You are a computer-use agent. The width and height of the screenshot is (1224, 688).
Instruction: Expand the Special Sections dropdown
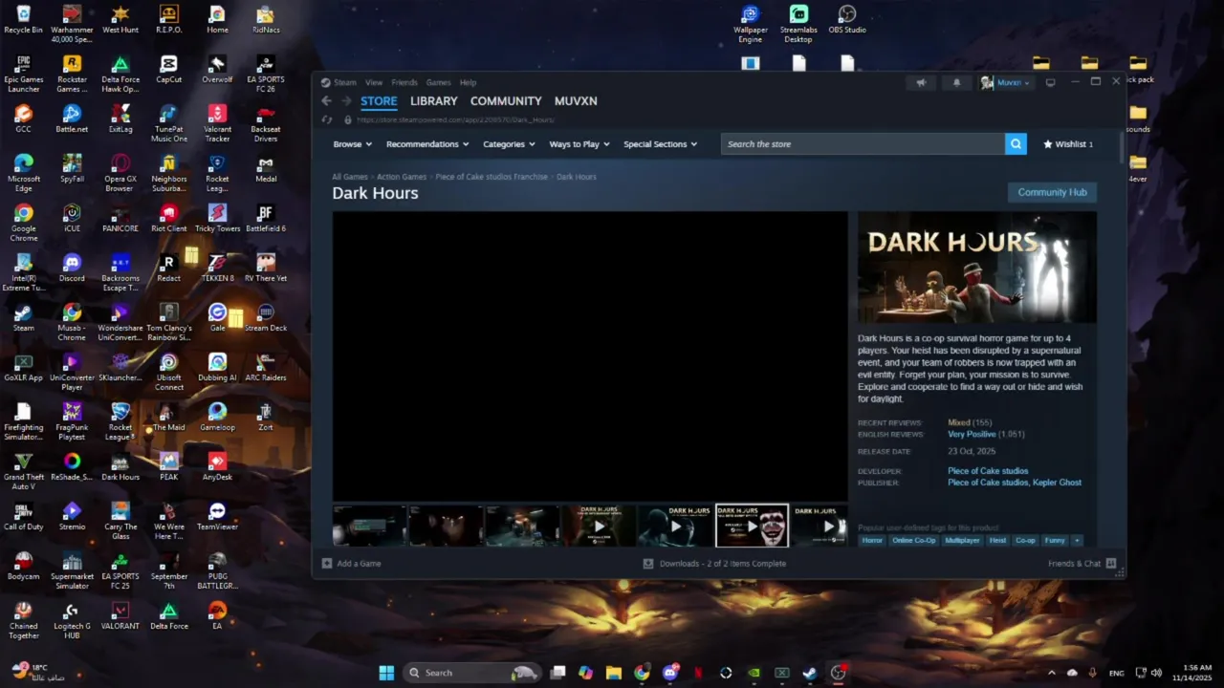click(660, 144)
